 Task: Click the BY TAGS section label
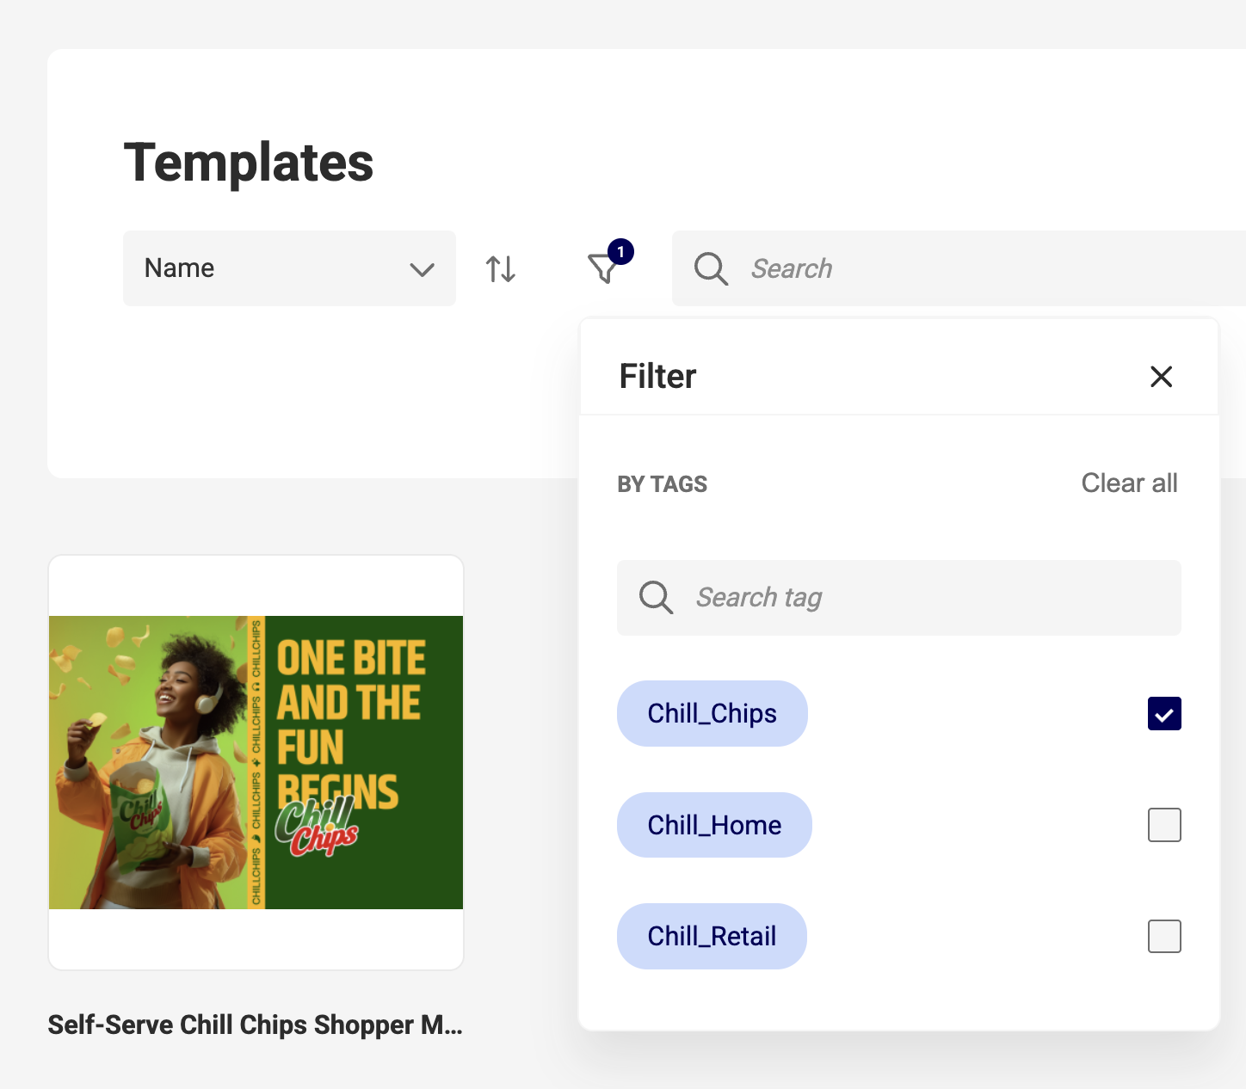[x=662, y=483]
